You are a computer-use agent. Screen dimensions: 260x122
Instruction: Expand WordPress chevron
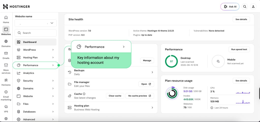(53, 50)
